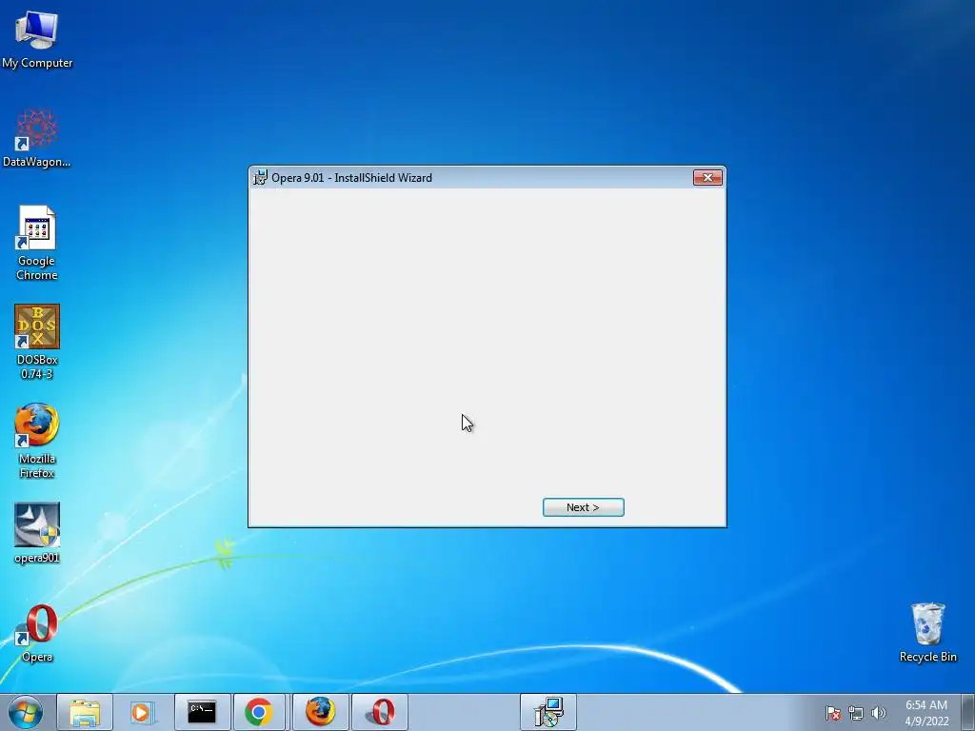Select the DOSBox 0.74-3 desktop shortcut
975x731 pixels.
[x=37, y=342]
